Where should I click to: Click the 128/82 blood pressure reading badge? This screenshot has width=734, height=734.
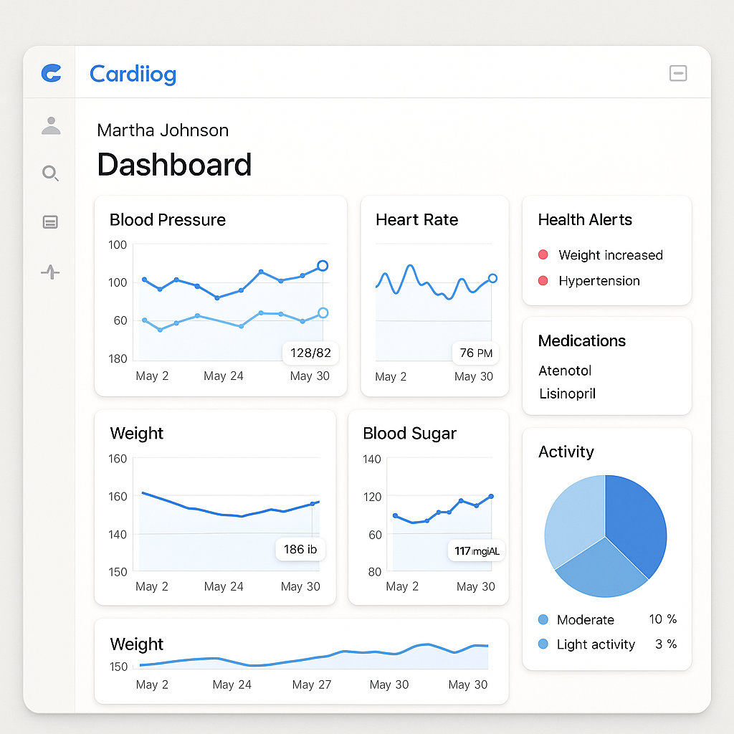[310, 353]
